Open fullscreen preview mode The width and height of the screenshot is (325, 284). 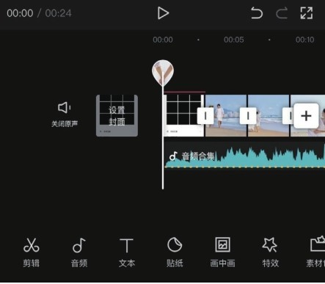[307, 13]
